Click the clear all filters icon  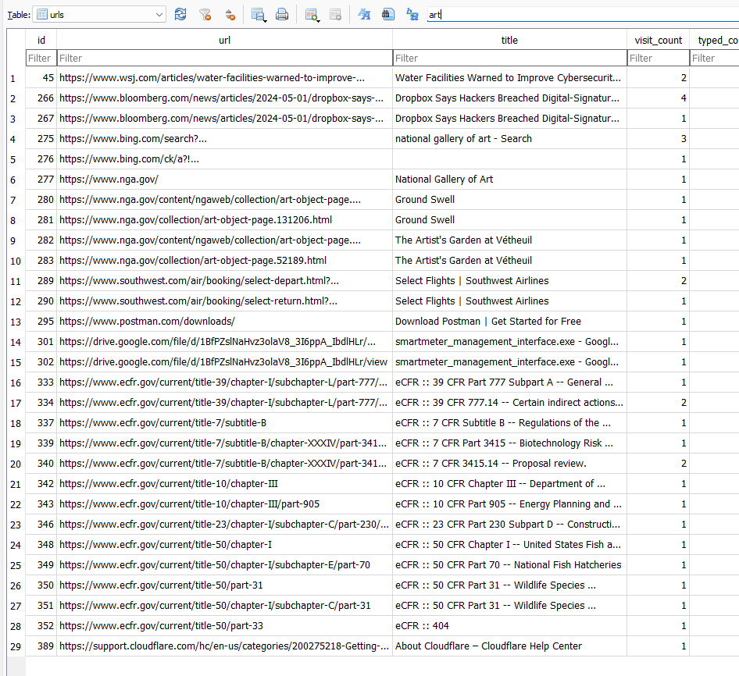[205, 14]
